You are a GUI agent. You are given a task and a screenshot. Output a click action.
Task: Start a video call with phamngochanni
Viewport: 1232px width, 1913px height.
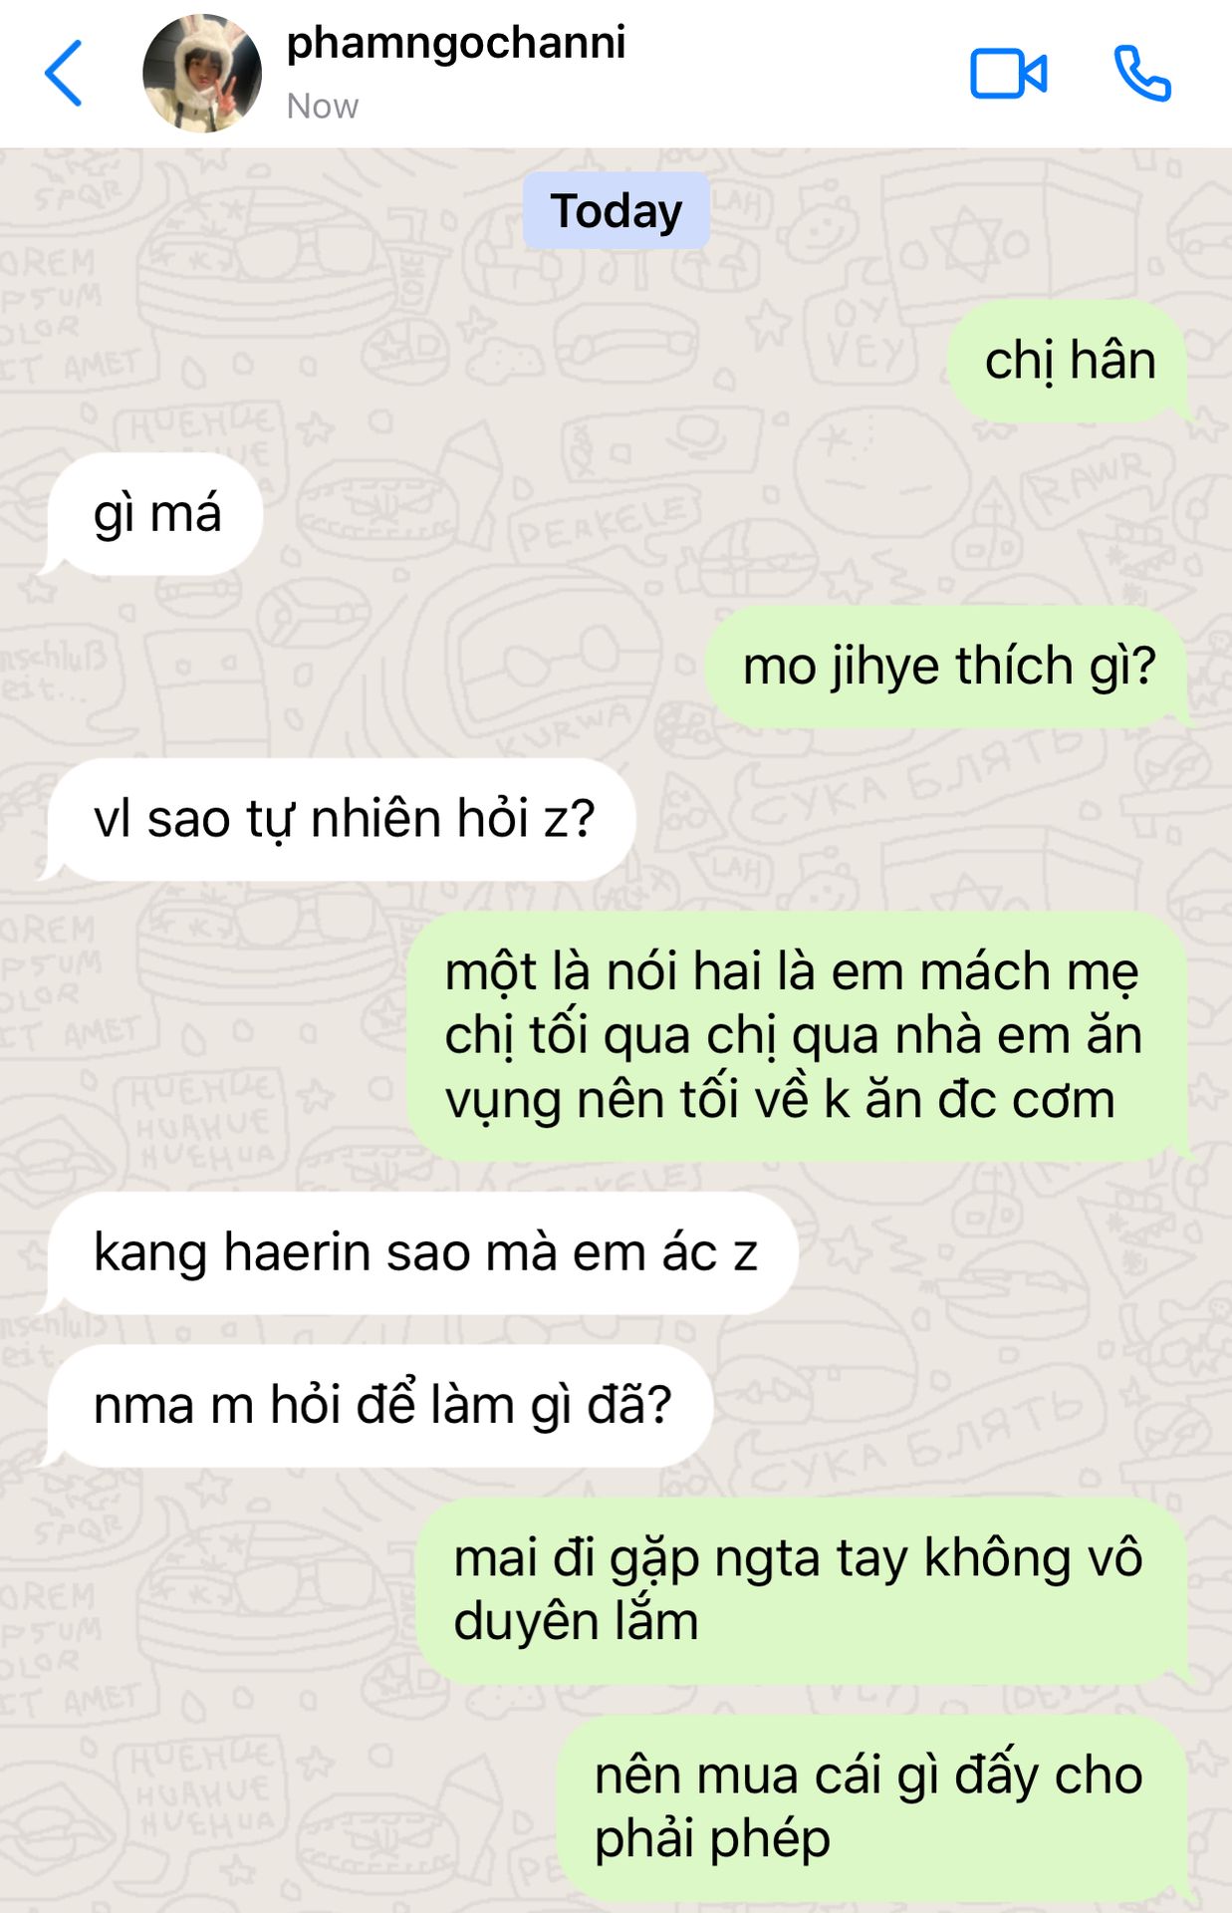coord(1008,74)
